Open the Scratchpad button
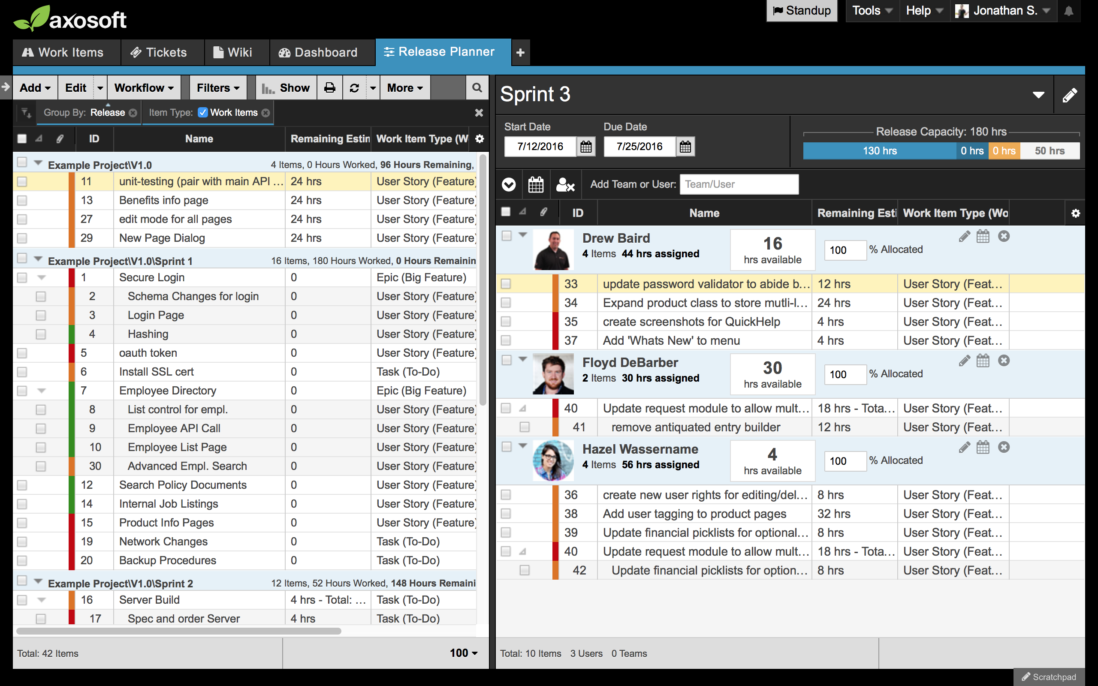Screen dimensions: 1098x686 point(1049,677)
